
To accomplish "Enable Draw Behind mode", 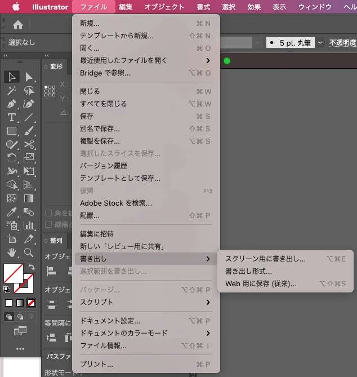I will (20, 317).
